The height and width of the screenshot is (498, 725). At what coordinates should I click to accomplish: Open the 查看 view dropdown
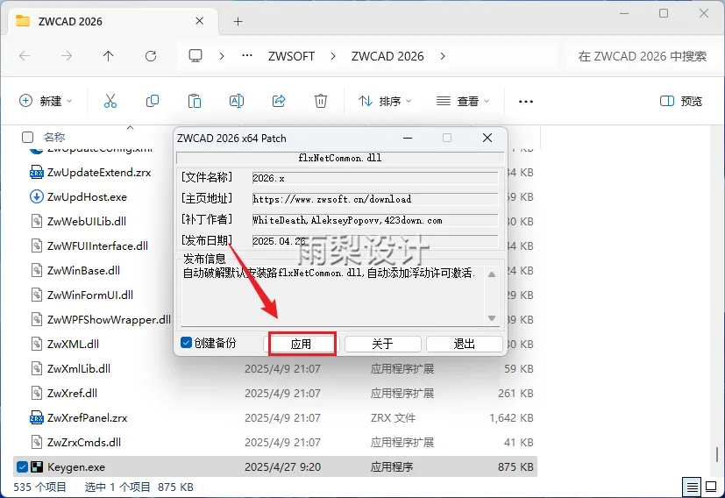coord(463,101)
